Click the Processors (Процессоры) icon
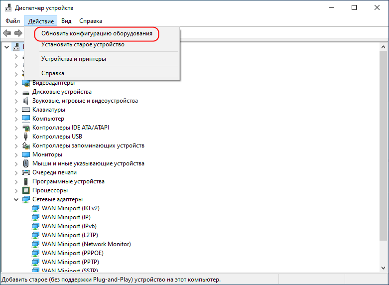Screen dimensions: 389x285 (x=26, y=190)
